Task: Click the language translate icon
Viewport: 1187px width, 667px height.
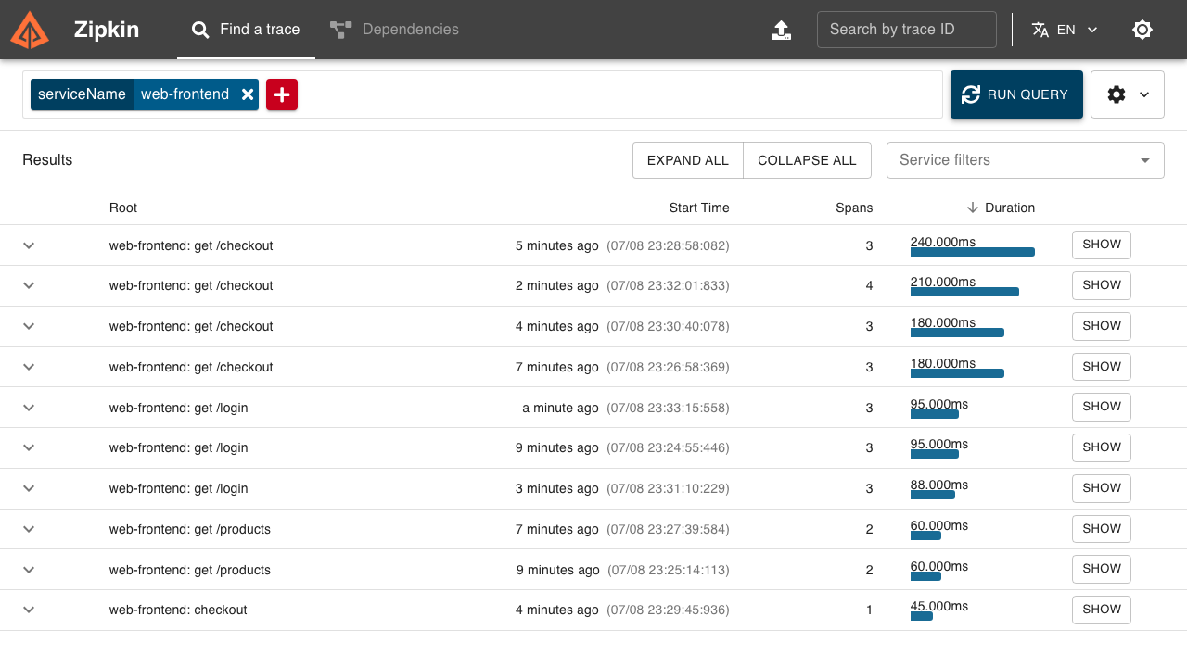Action: (1040, 30)
